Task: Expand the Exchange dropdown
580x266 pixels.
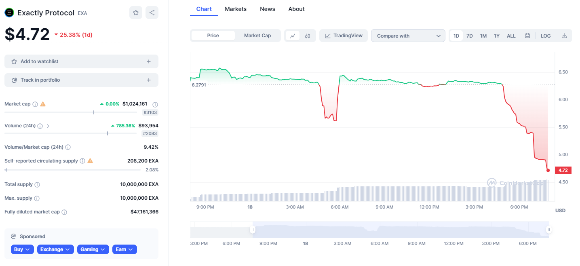Action: 55,249
